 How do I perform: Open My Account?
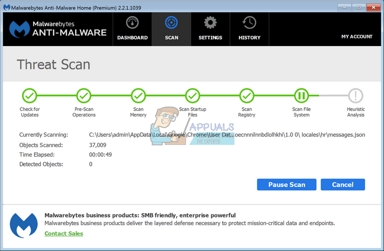[357, 37]
